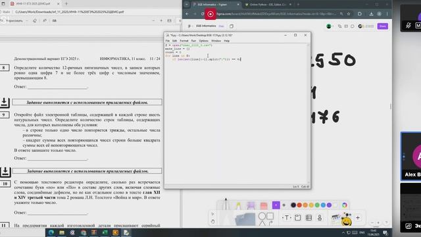Toggle the muted microphone in call panel
The height and width of the screenshot is (237, 421).
(409, 25)
